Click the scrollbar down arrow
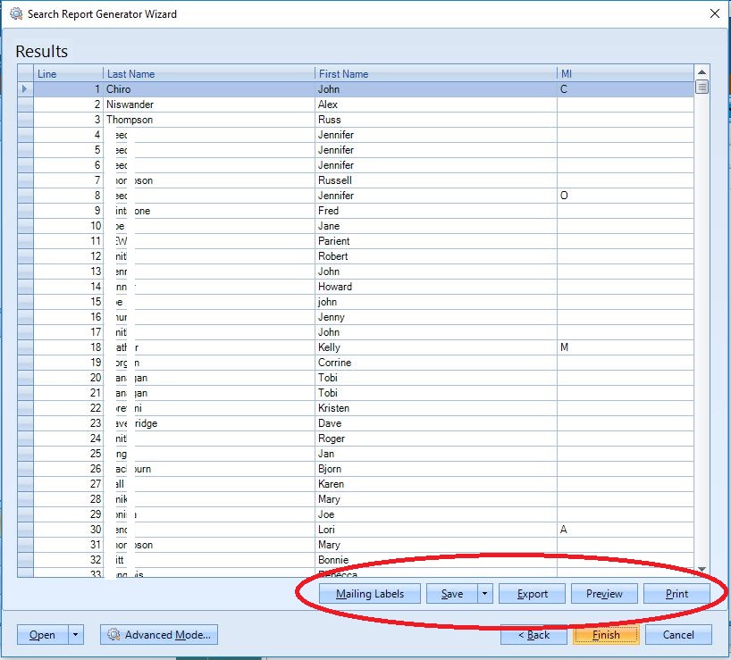731x660 pixels. coord(700,569)
